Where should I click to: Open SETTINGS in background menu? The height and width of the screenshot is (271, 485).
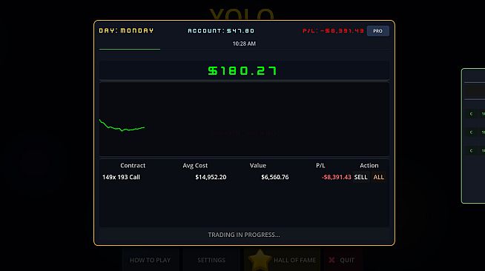tap(211, 260)
